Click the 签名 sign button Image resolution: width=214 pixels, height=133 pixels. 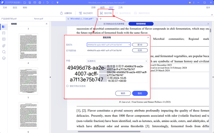[140, 93]
